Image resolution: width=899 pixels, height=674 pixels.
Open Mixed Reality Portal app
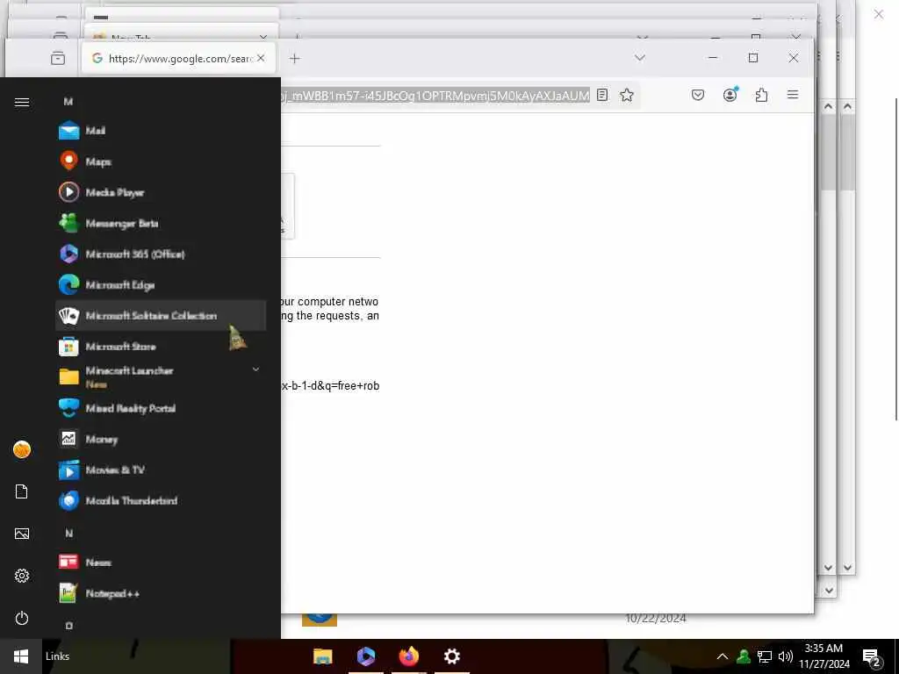click(161, 408)
